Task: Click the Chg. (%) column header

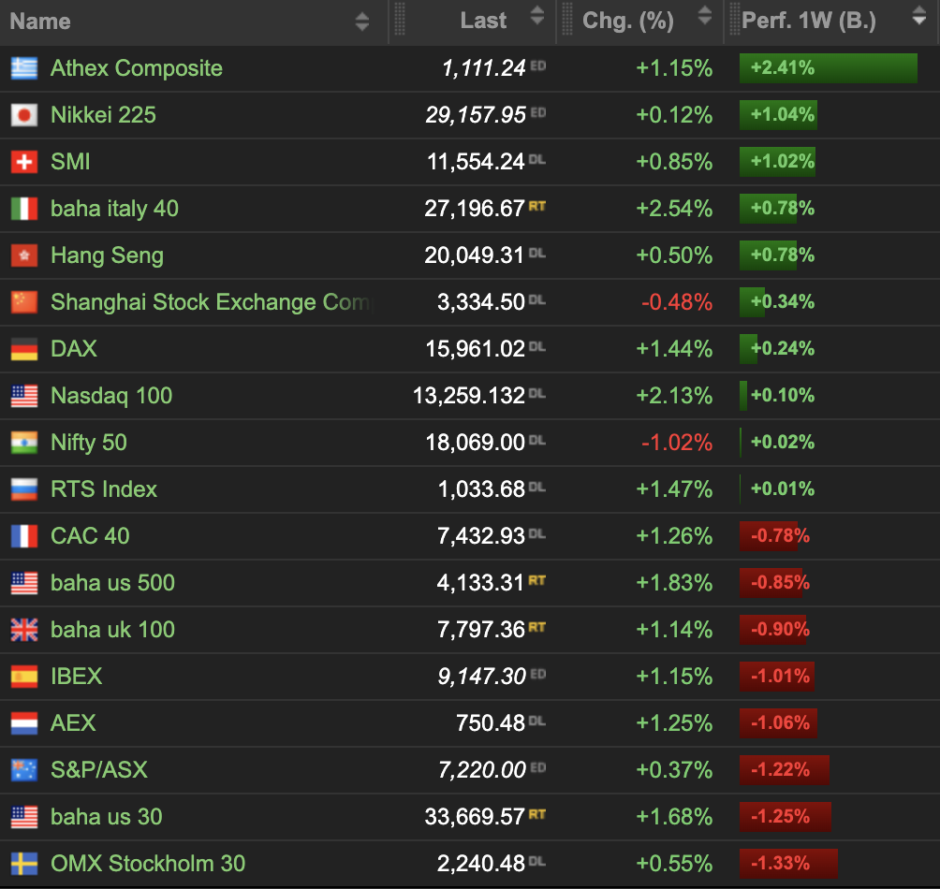Action: pos(627,21)
